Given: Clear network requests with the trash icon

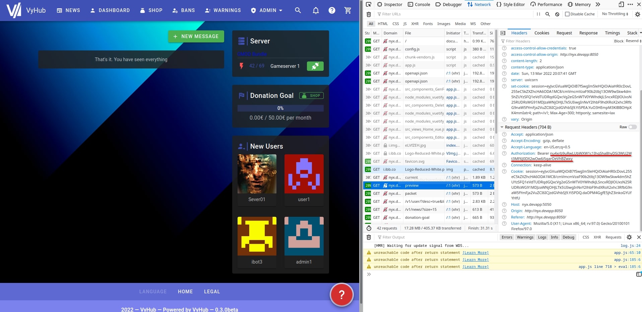Looking at the screenshot, I should pyautogui.click(x=369, y=14).
